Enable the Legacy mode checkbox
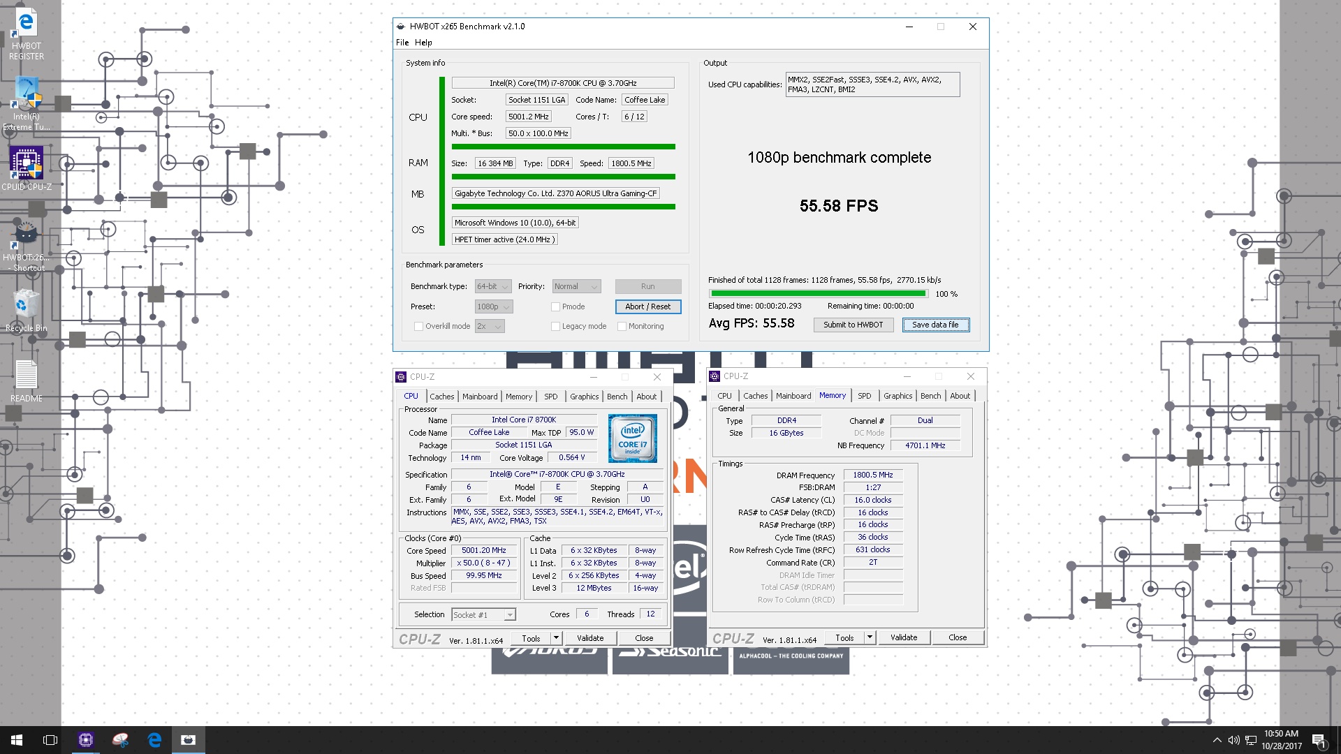The height and width of the screenshot is (754, 1341). pos(555,326)
